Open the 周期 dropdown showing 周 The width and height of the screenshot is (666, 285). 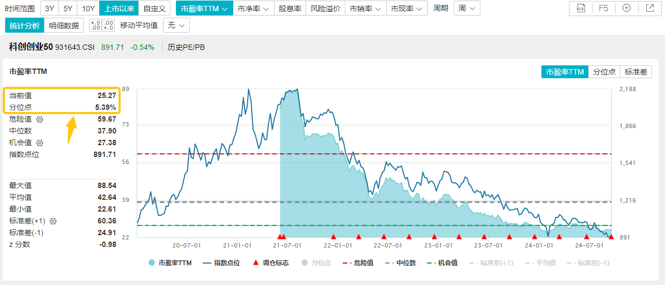(x=467, y=8)
